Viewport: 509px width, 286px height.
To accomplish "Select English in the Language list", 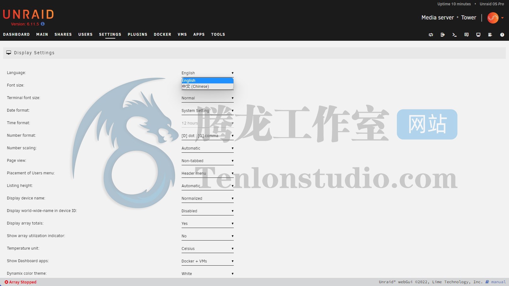I will [207, 81].
